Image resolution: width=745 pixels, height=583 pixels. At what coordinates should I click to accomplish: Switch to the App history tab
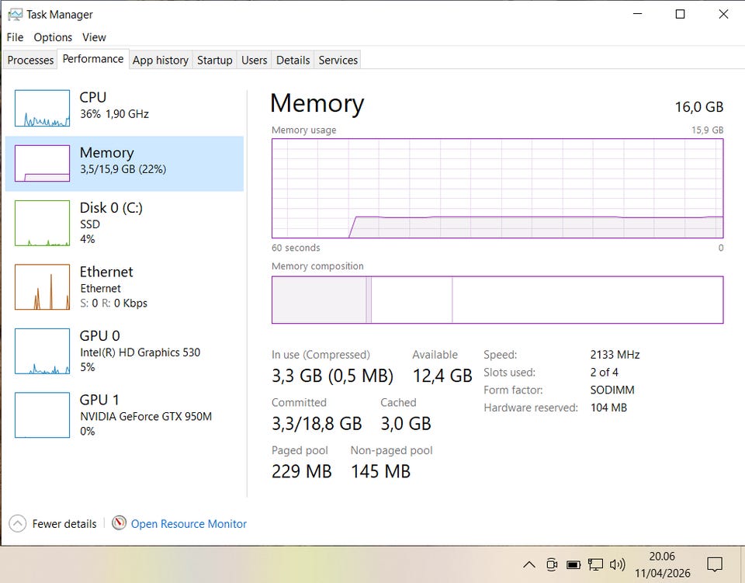point(161,61)
